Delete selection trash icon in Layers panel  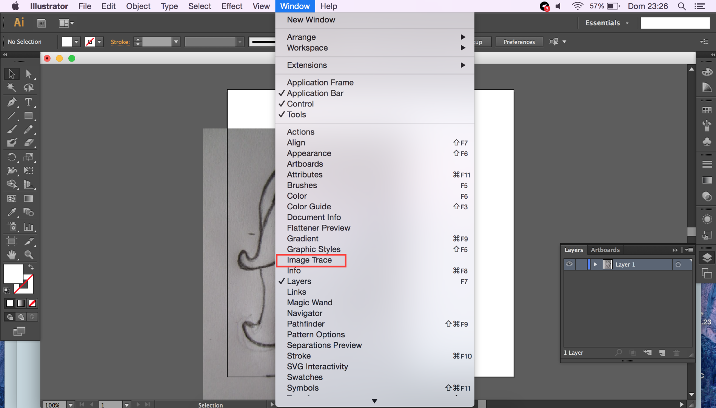pyautogui.click(x=676, y=353)
